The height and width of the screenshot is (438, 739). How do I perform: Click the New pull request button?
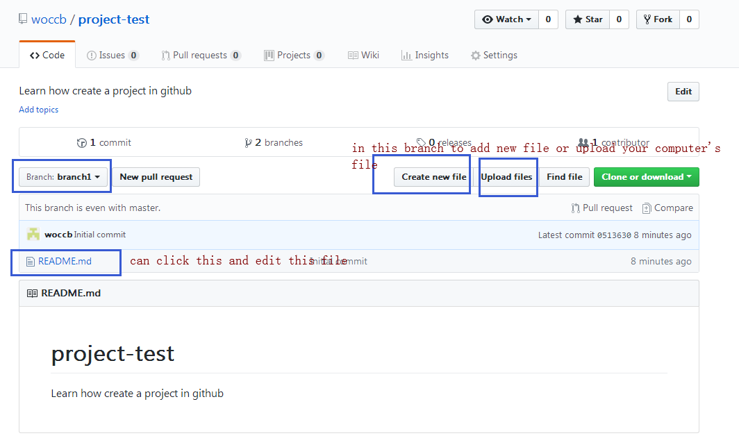156,176
